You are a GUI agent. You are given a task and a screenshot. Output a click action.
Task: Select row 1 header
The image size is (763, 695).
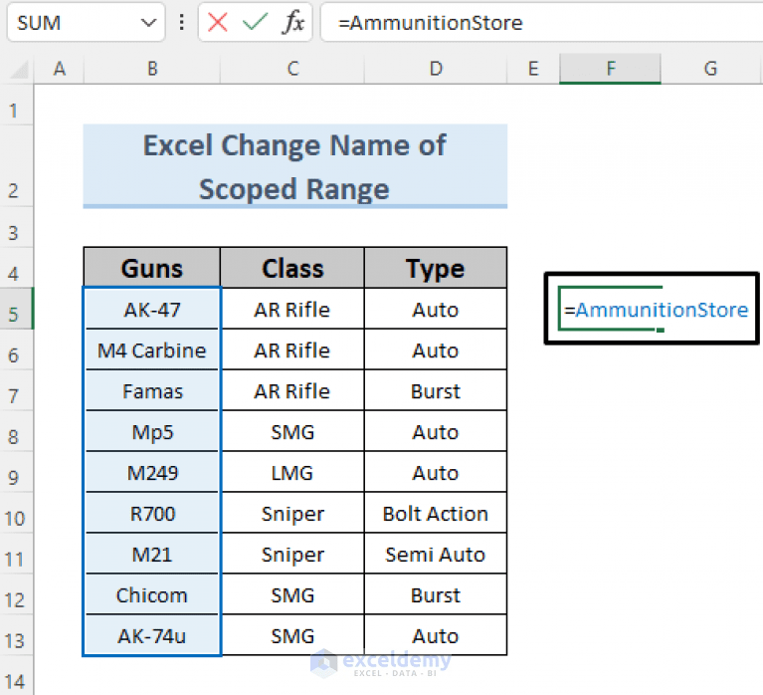pyautogui.click(x=16, y=105)
